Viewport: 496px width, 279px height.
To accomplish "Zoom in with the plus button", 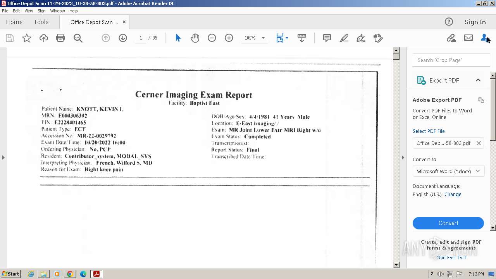I will pos(229,38).
